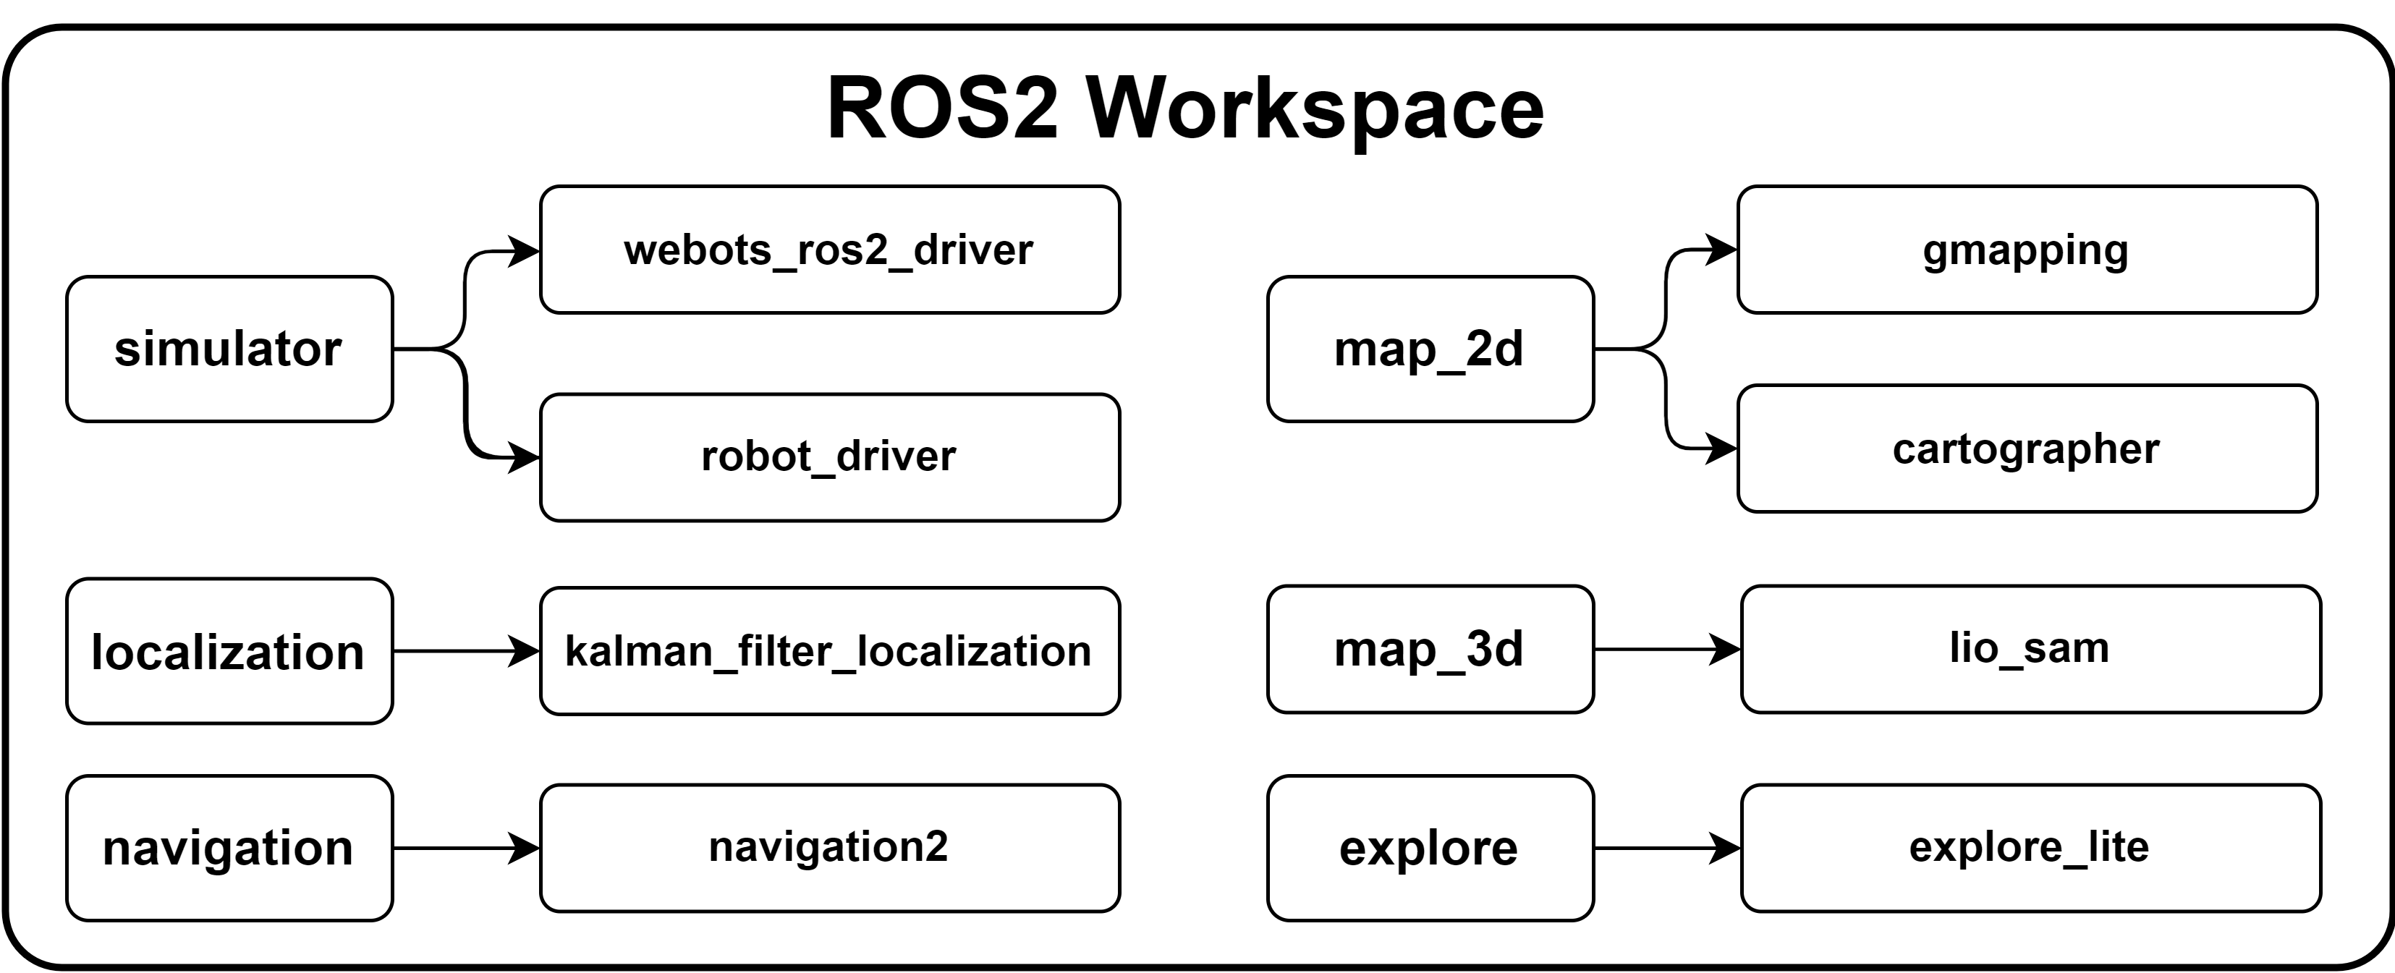Screen dimensions: 2395x973
Task: Select the lio_sam package box
Action: click(2030, 650)
